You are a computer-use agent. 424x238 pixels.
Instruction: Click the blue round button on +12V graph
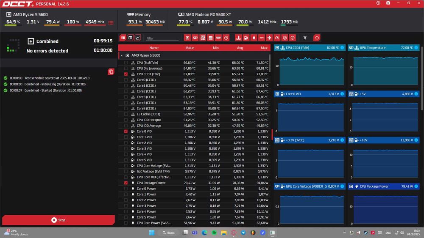pos(416,140)
